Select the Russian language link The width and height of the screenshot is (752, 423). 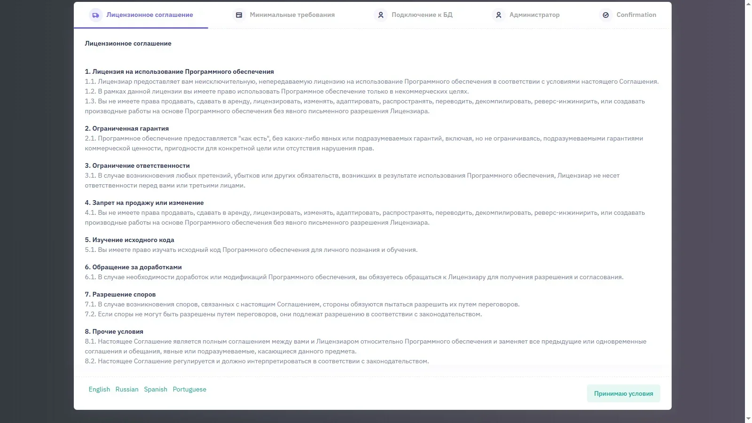127,389
